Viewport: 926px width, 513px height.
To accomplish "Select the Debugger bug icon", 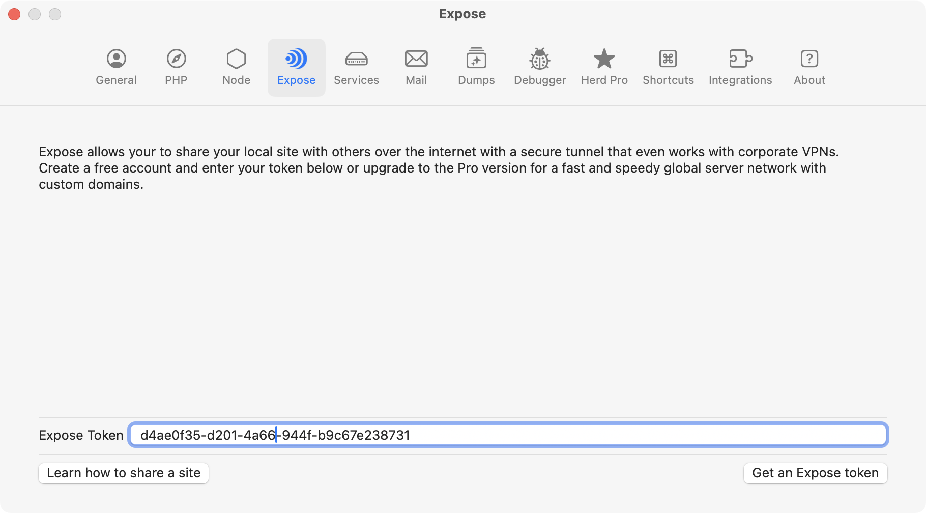I will pos(540,59).
